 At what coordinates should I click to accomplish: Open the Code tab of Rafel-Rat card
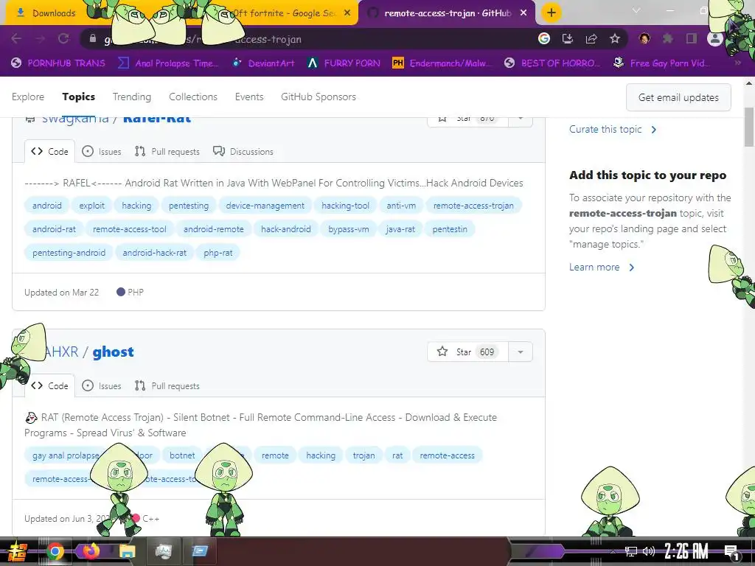point(49,152)
